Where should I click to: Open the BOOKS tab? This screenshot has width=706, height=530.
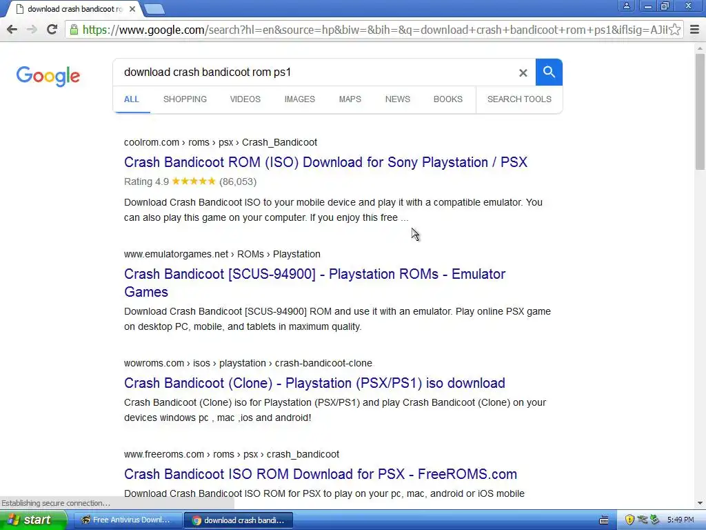click(448, 99)
